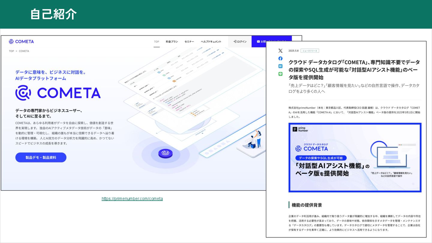The width and height of the screenshot is (432, 243).
Task: Click the ニュースリリース category tag
Action: coord(310,51)
